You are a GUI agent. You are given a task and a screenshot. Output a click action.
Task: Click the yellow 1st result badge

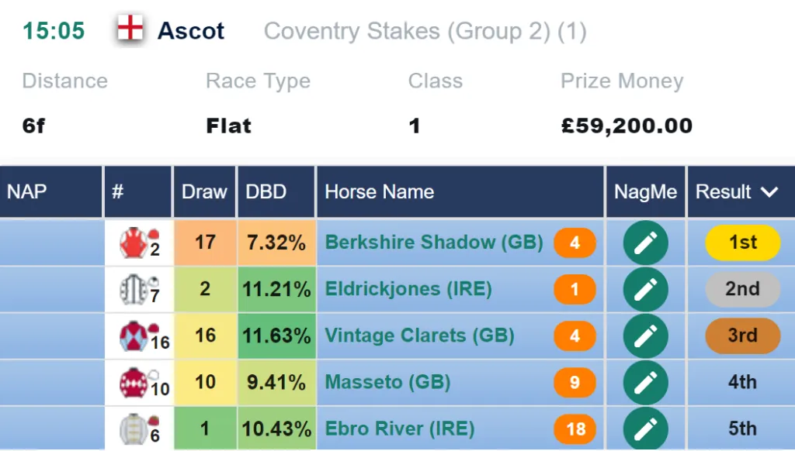[x=743, y=243]
